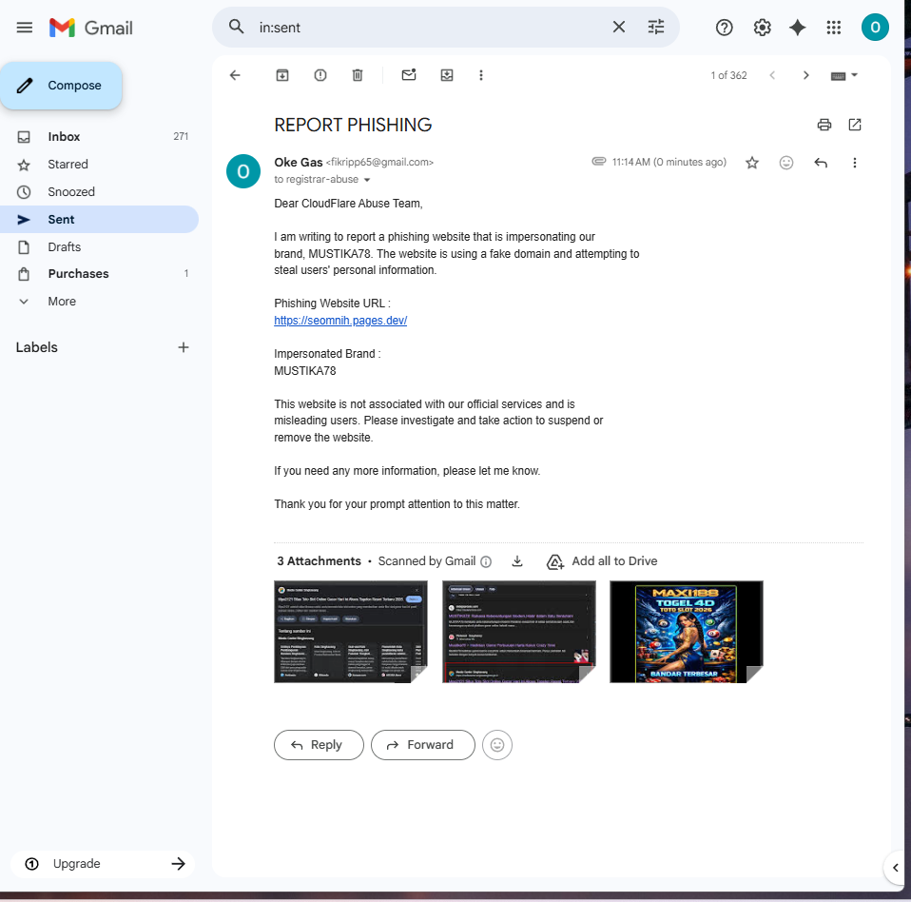Add an emoji reaction in message header
911x902 pixels.
point(786,163)
